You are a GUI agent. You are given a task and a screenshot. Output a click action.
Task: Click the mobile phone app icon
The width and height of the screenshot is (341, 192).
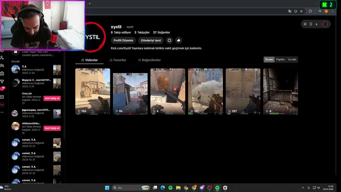311,24
